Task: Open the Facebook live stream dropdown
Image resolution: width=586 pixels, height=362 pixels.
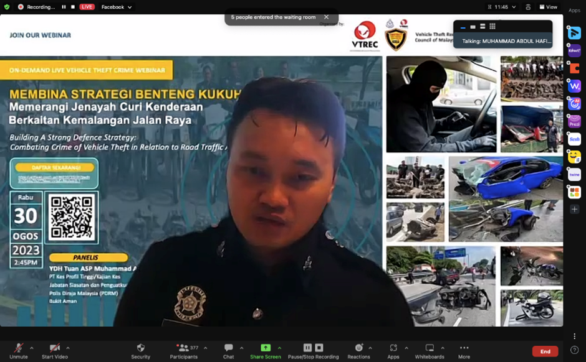Action: [117, 7]
